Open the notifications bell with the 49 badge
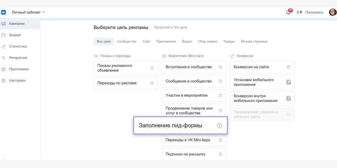The height and width of the screenshot is (168, 337). click(x=289, y=12)
